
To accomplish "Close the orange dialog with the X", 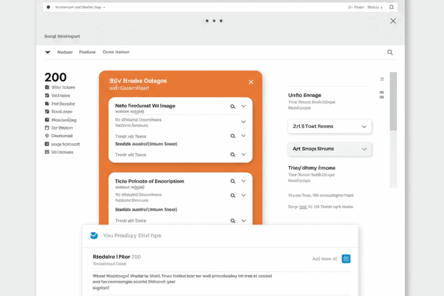I will 251,82.
